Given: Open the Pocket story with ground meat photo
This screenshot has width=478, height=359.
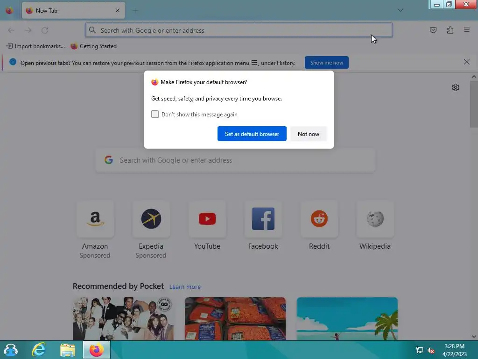Looking at the screenshot, I should tap(235, 319).
